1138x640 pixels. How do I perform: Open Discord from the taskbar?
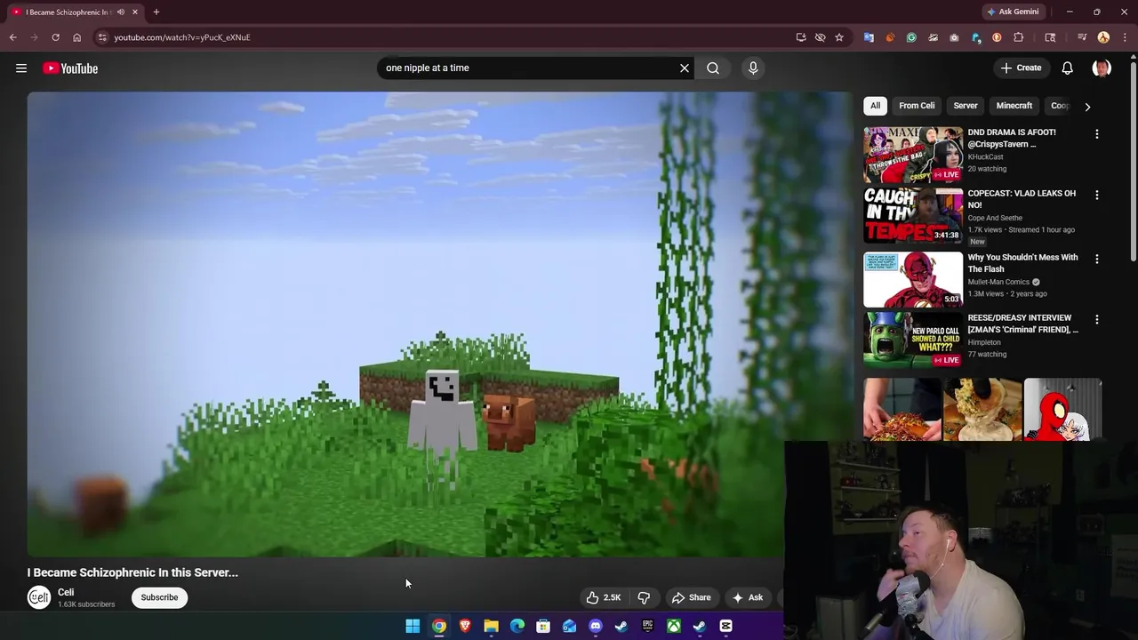(595, 627)
